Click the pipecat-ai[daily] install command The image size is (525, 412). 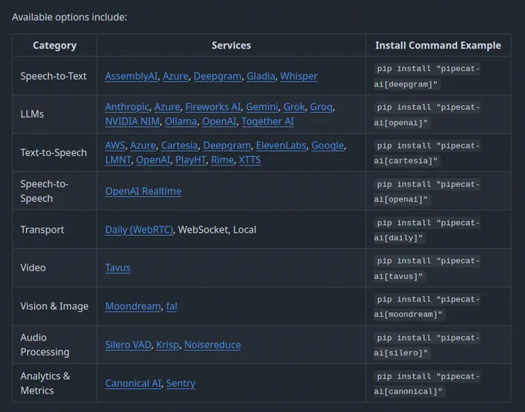point(427,230)
